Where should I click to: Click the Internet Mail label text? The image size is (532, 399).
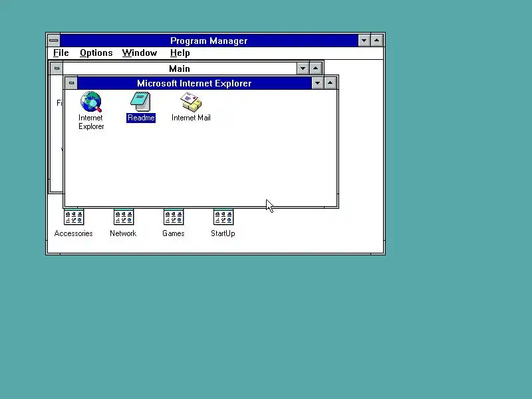[191, 118]
